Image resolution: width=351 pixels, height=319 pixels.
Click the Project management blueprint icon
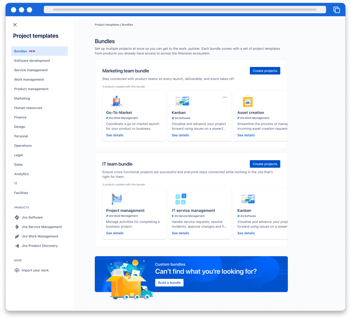click(117, 199)
